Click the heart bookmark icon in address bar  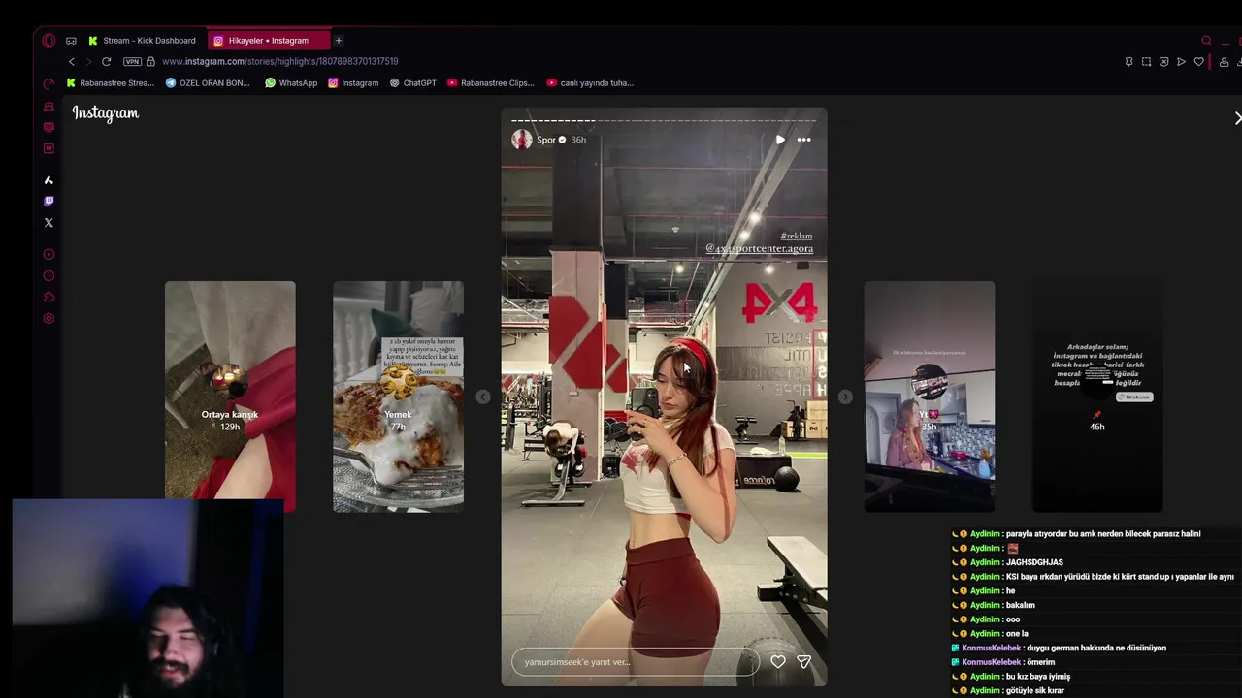pyautogui.click(x=1198, y=62)
